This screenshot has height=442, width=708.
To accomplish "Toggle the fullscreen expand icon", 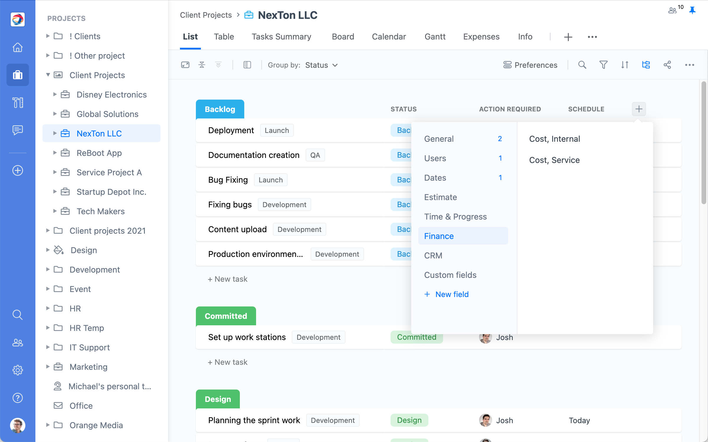I will pos(185,65).
